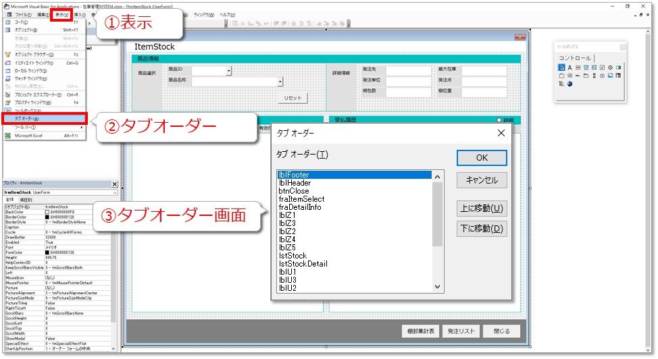
Task: Choose the CommandButton control in the Toolbox
Action: point(570,76)
